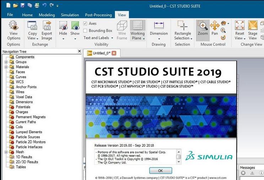The width and height of the screenshot is (264, 180).
Task: Click the Export Image icon
Action: pos(47,25)
